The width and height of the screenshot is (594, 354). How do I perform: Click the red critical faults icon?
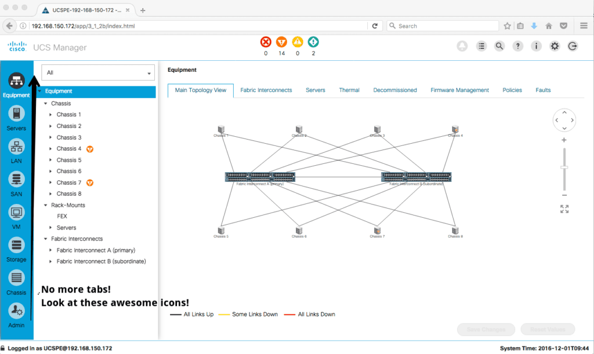click(266, 42)
